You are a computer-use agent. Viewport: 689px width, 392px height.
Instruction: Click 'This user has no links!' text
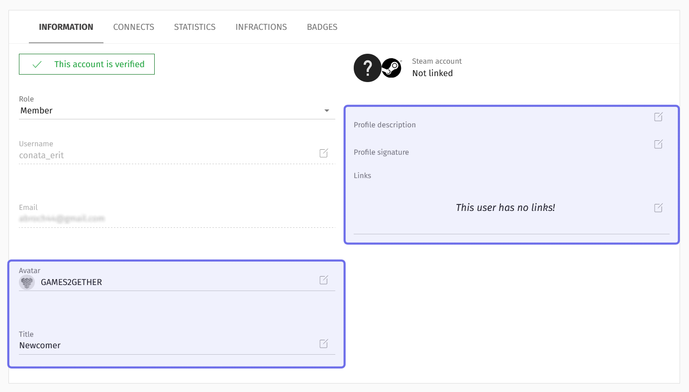tap(505, 207)
